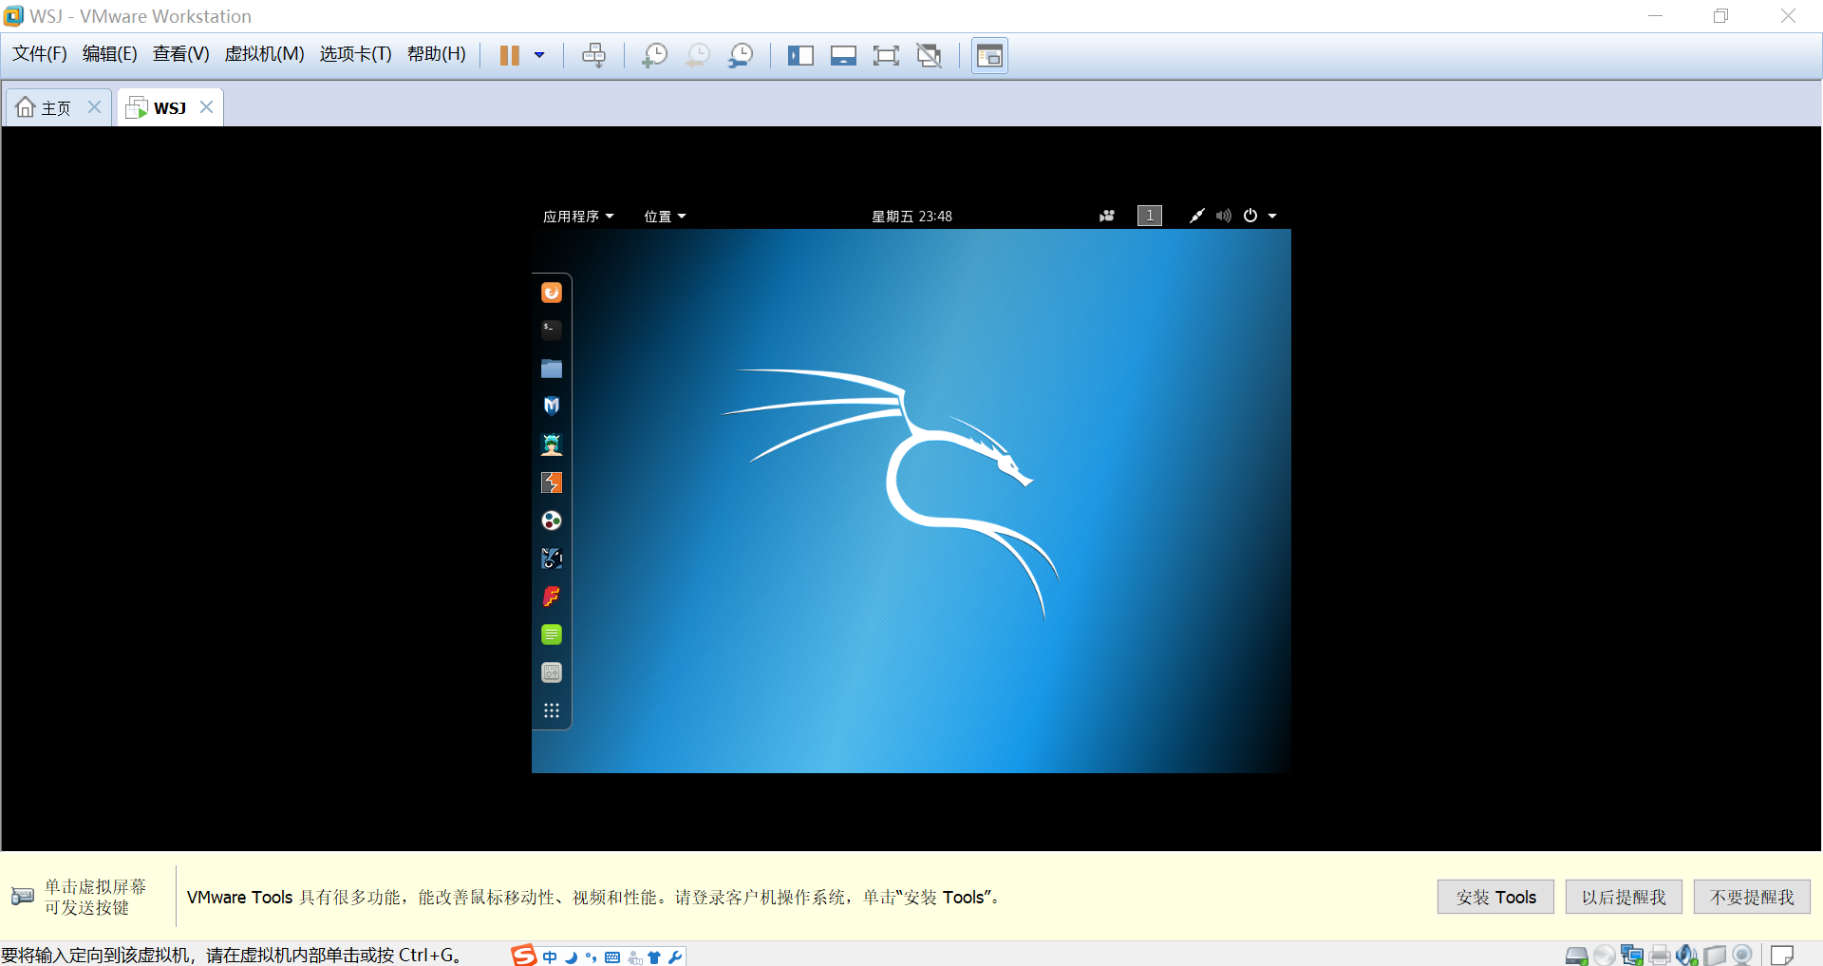Click the screen recorder camera icon in Kali panel
Screen dimensions: 1823x966
point(1107,216)
